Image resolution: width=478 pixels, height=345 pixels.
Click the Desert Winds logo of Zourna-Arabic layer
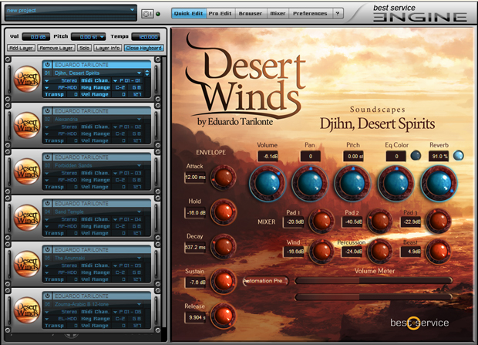27,310
